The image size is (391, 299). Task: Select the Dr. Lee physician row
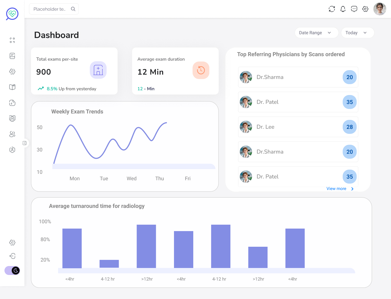click(x=298, y=127)
